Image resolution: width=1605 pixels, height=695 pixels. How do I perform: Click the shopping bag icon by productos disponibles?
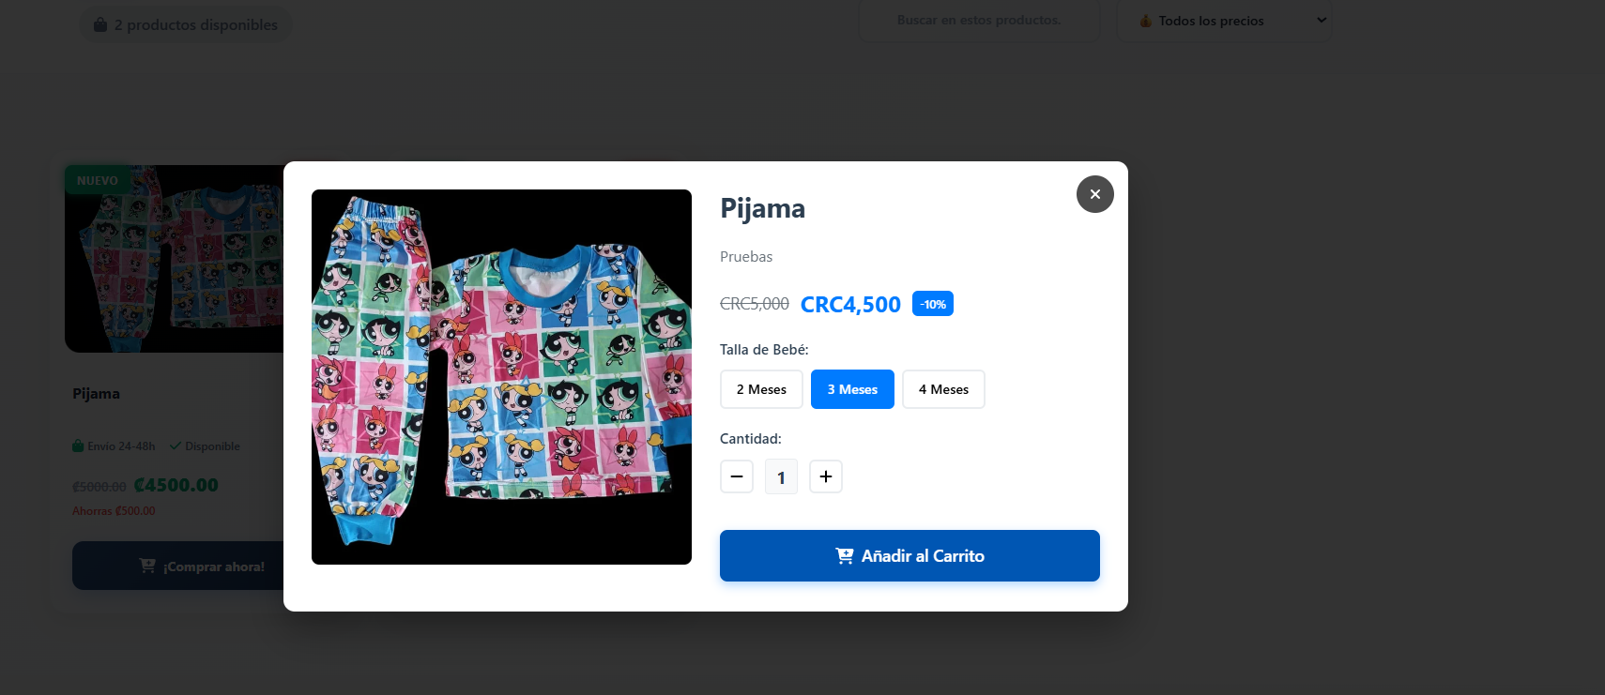pyautogui.click(x=100, y=24)
